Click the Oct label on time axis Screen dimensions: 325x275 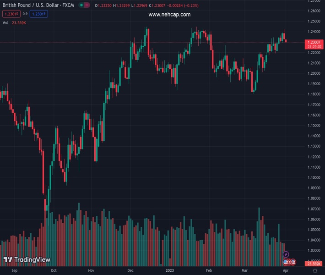[54, 271]
